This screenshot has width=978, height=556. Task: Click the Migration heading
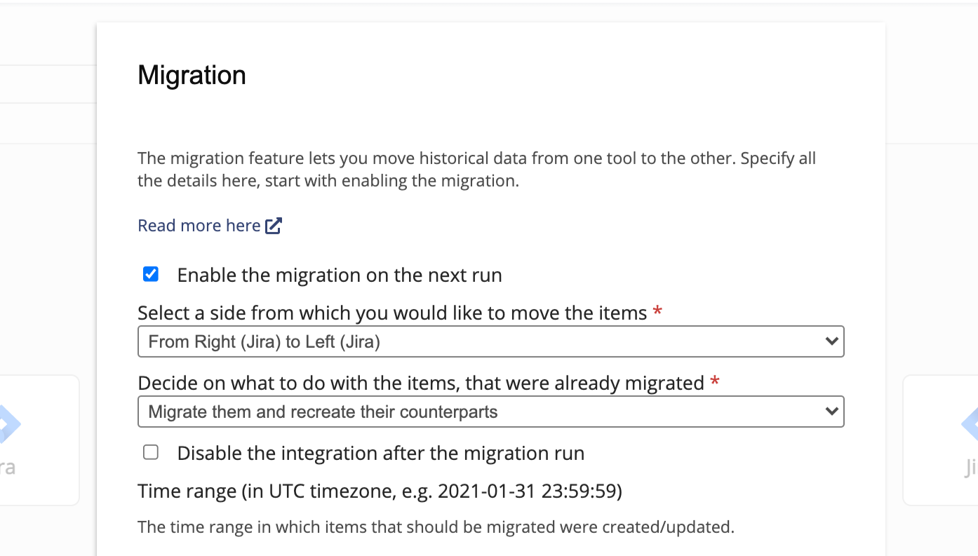click(x=192, y=75)
